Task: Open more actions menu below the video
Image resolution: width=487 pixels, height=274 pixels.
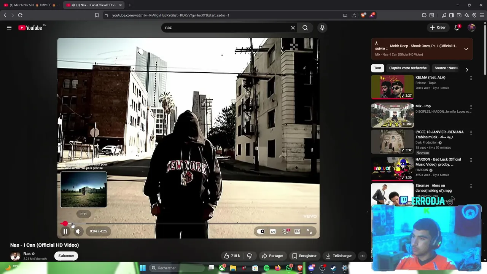Action: pyautogui.click(x=362, y=256)
